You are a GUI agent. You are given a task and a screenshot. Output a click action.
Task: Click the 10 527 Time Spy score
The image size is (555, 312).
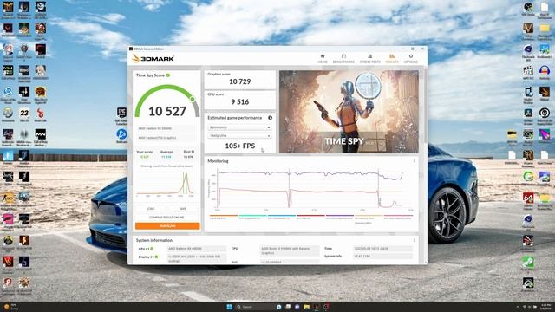pos(167,112)
